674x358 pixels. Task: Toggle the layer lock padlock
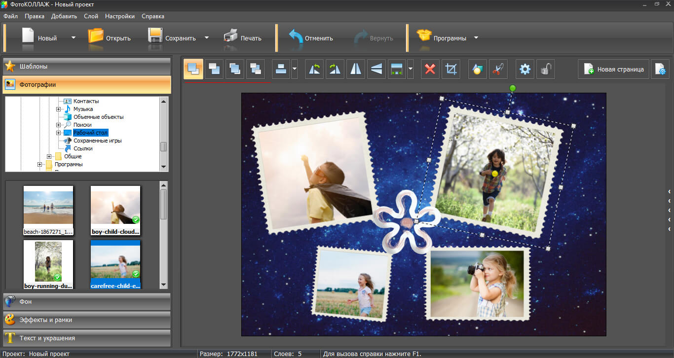pyautogui.click(x=546, y=69)
